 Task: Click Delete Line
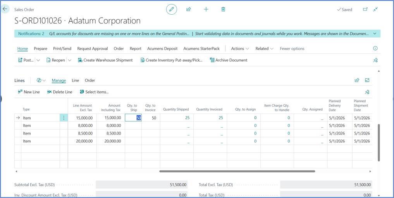point(60,92)
